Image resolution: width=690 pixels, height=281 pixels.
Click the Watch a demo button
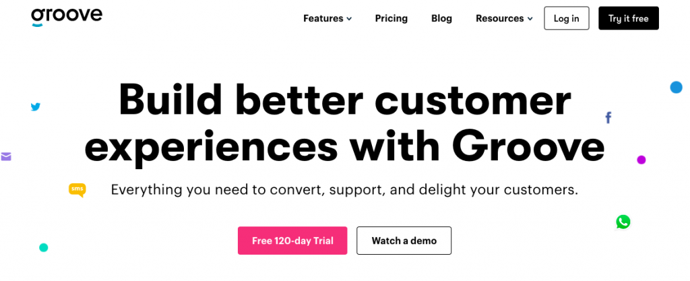point(404,241)
